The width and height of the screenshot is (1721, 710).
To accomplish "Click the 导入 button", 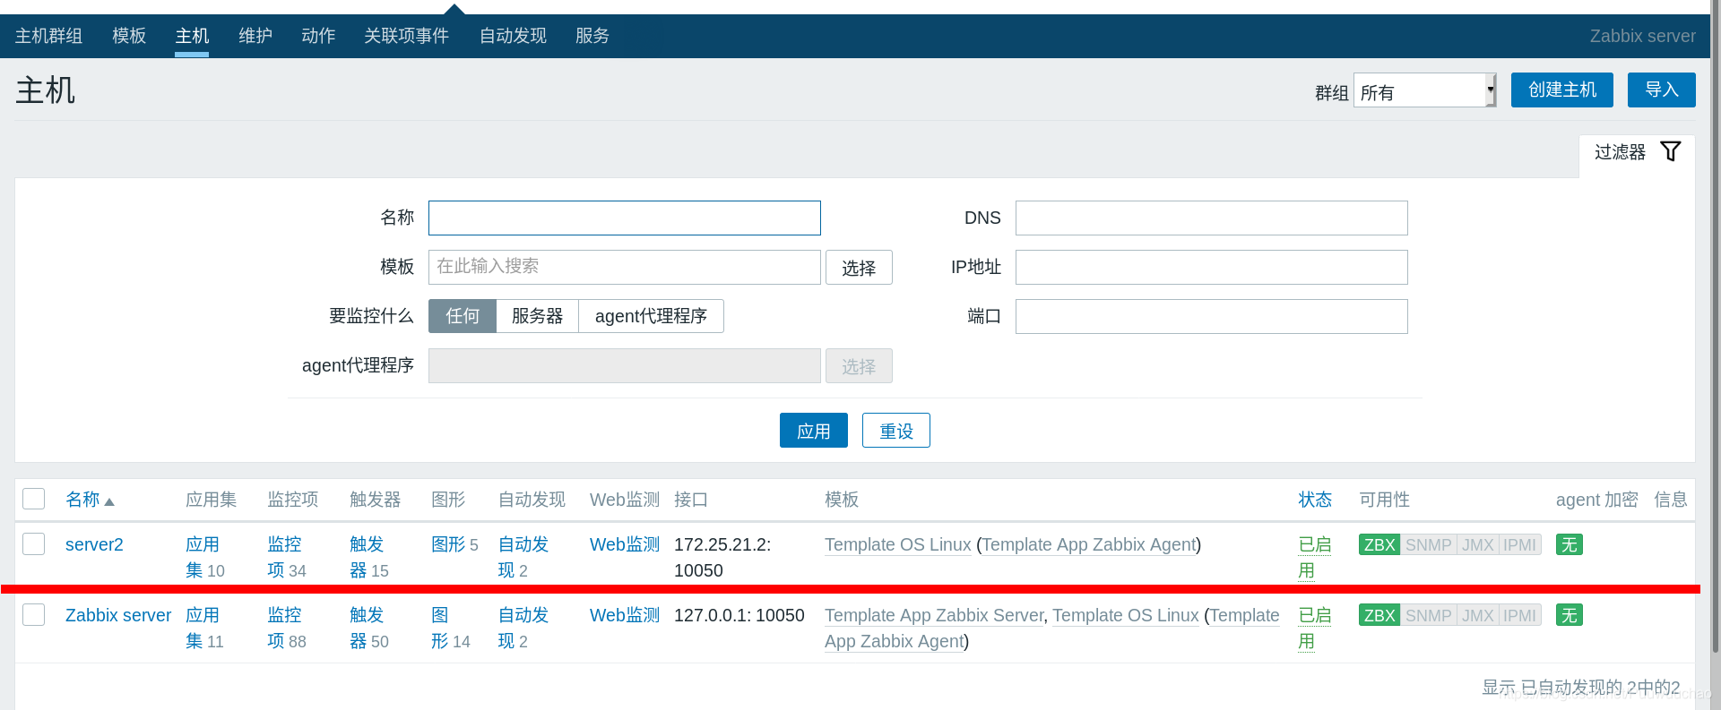I will [1662, 90].
